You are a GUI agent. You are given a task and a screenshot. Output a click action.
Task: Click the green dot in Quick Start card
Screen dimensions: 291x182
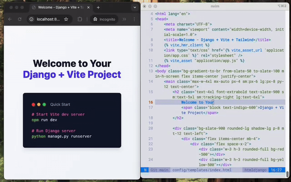coord(44,104)
